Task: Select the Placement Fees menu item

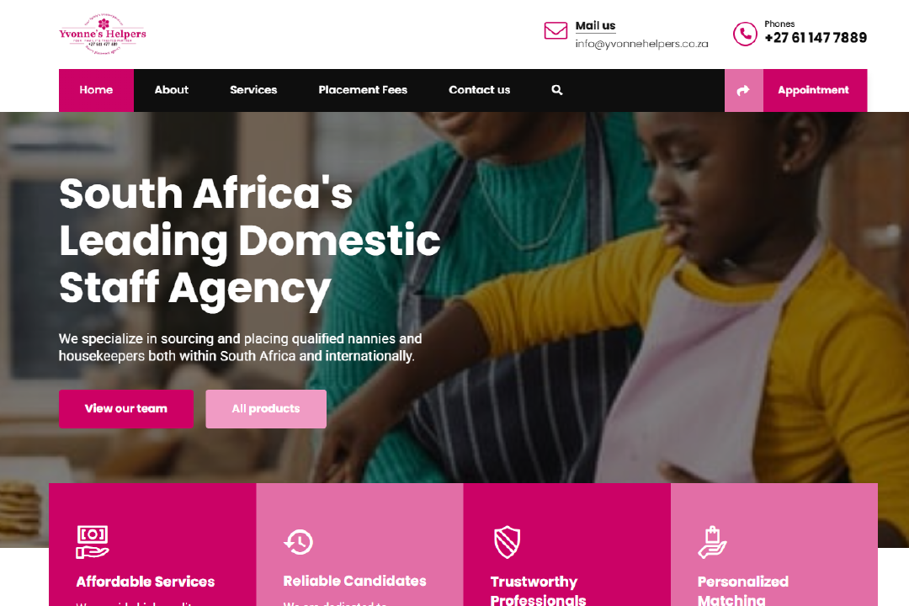Action: pos(363,90)
